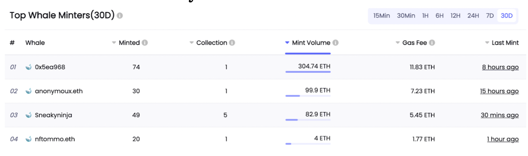Image resolution: width=528 pixels, height=156 pixels.
Task: Switch timeframe to 6H
Action: point(440,16)
